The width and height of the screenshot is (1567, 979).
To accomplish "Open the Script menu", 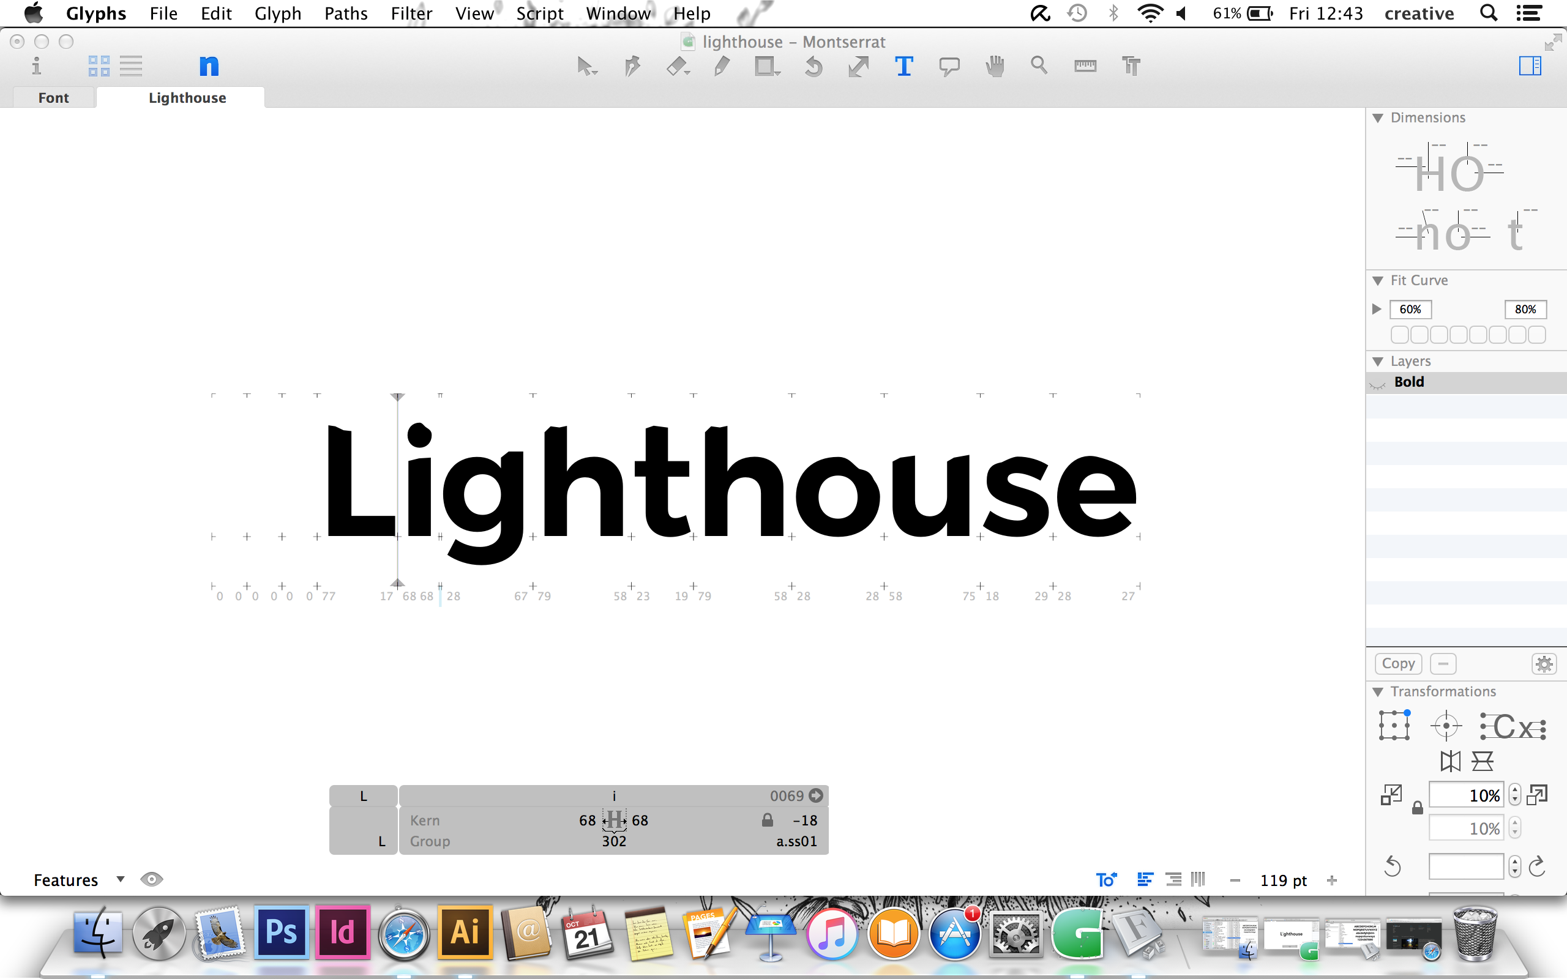I will point(539,13).
